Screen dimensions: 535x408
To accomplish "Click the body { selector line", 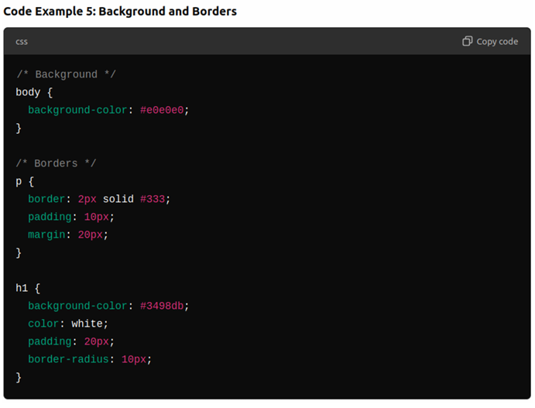I will [34, 92].
